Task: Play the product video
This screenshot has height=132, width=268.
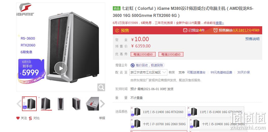Action: (61, 68)
